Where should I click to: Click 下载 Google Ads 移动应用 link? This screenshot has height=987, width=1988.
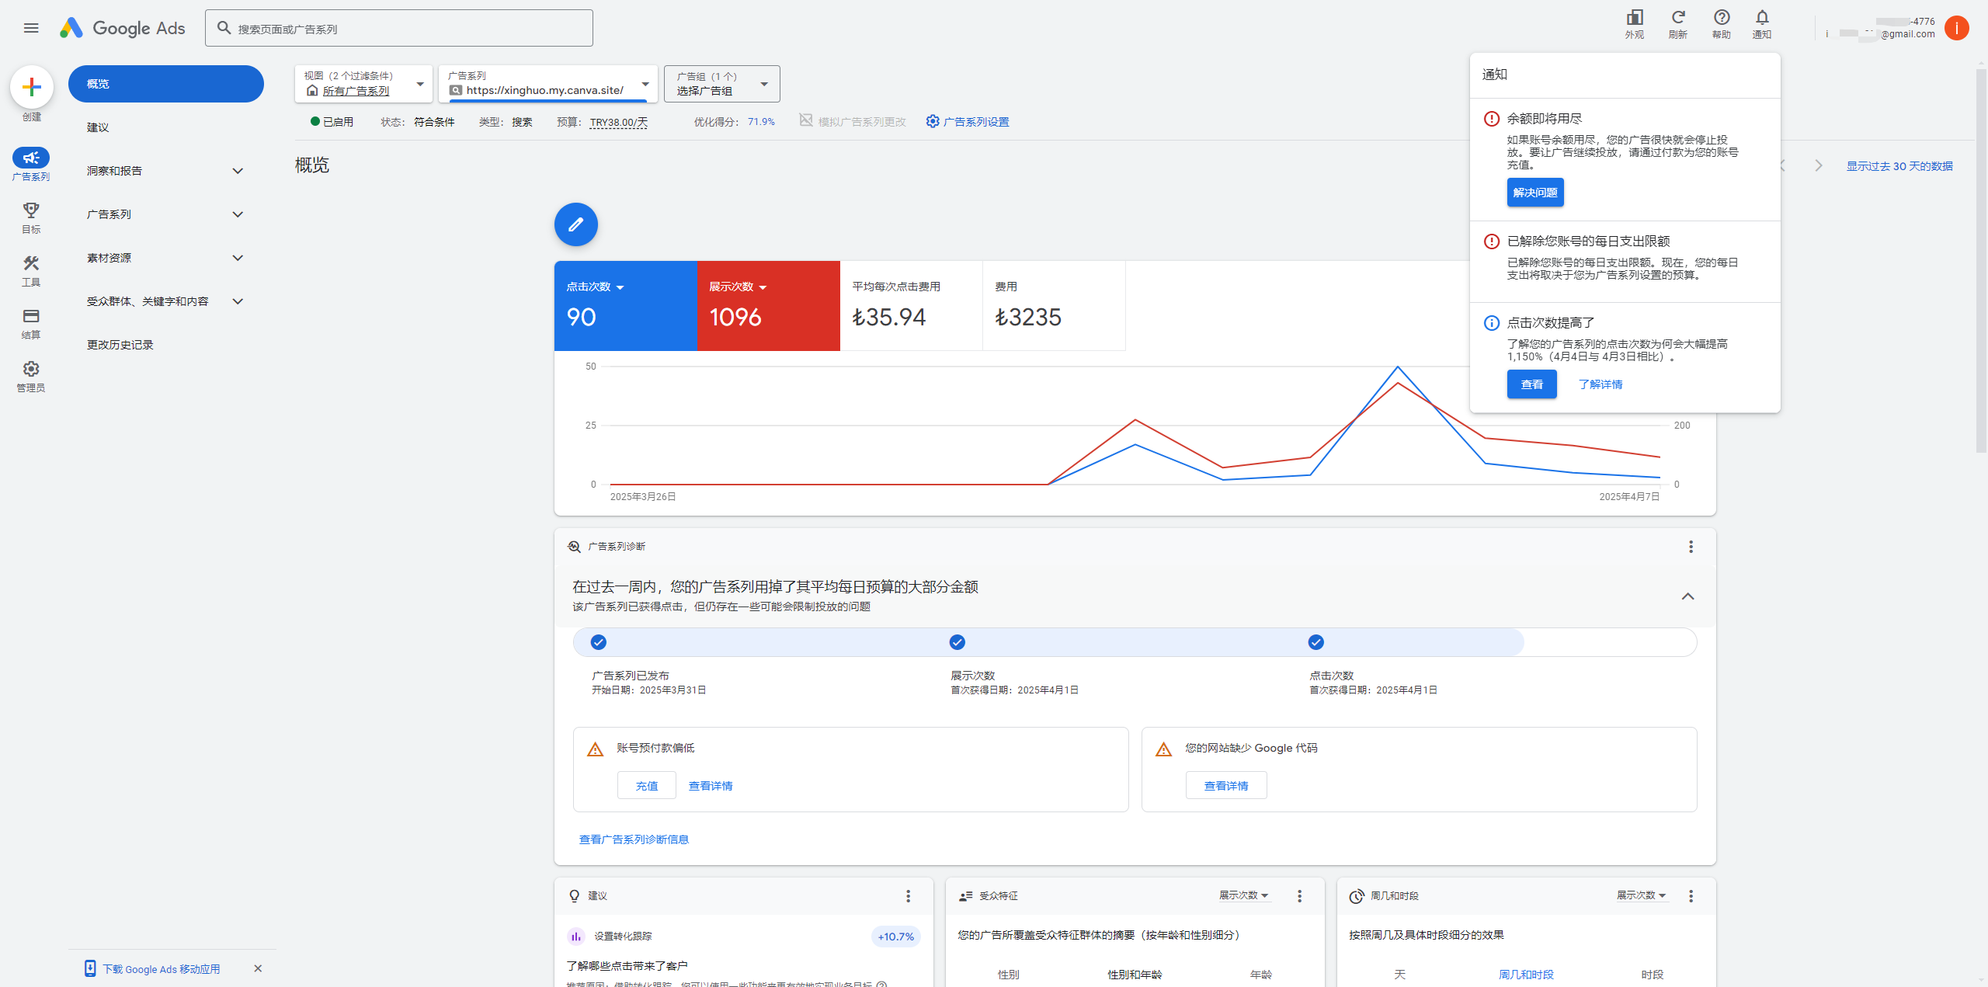161,969
